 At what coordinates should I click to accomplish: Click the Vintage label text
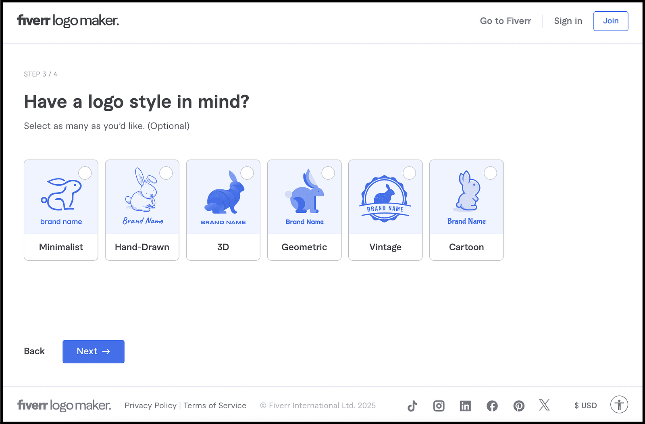point(385,247)
